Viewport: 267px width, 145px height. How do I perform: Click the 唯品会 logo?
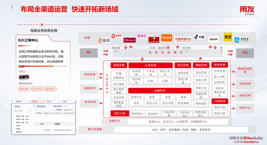(142, 36)
